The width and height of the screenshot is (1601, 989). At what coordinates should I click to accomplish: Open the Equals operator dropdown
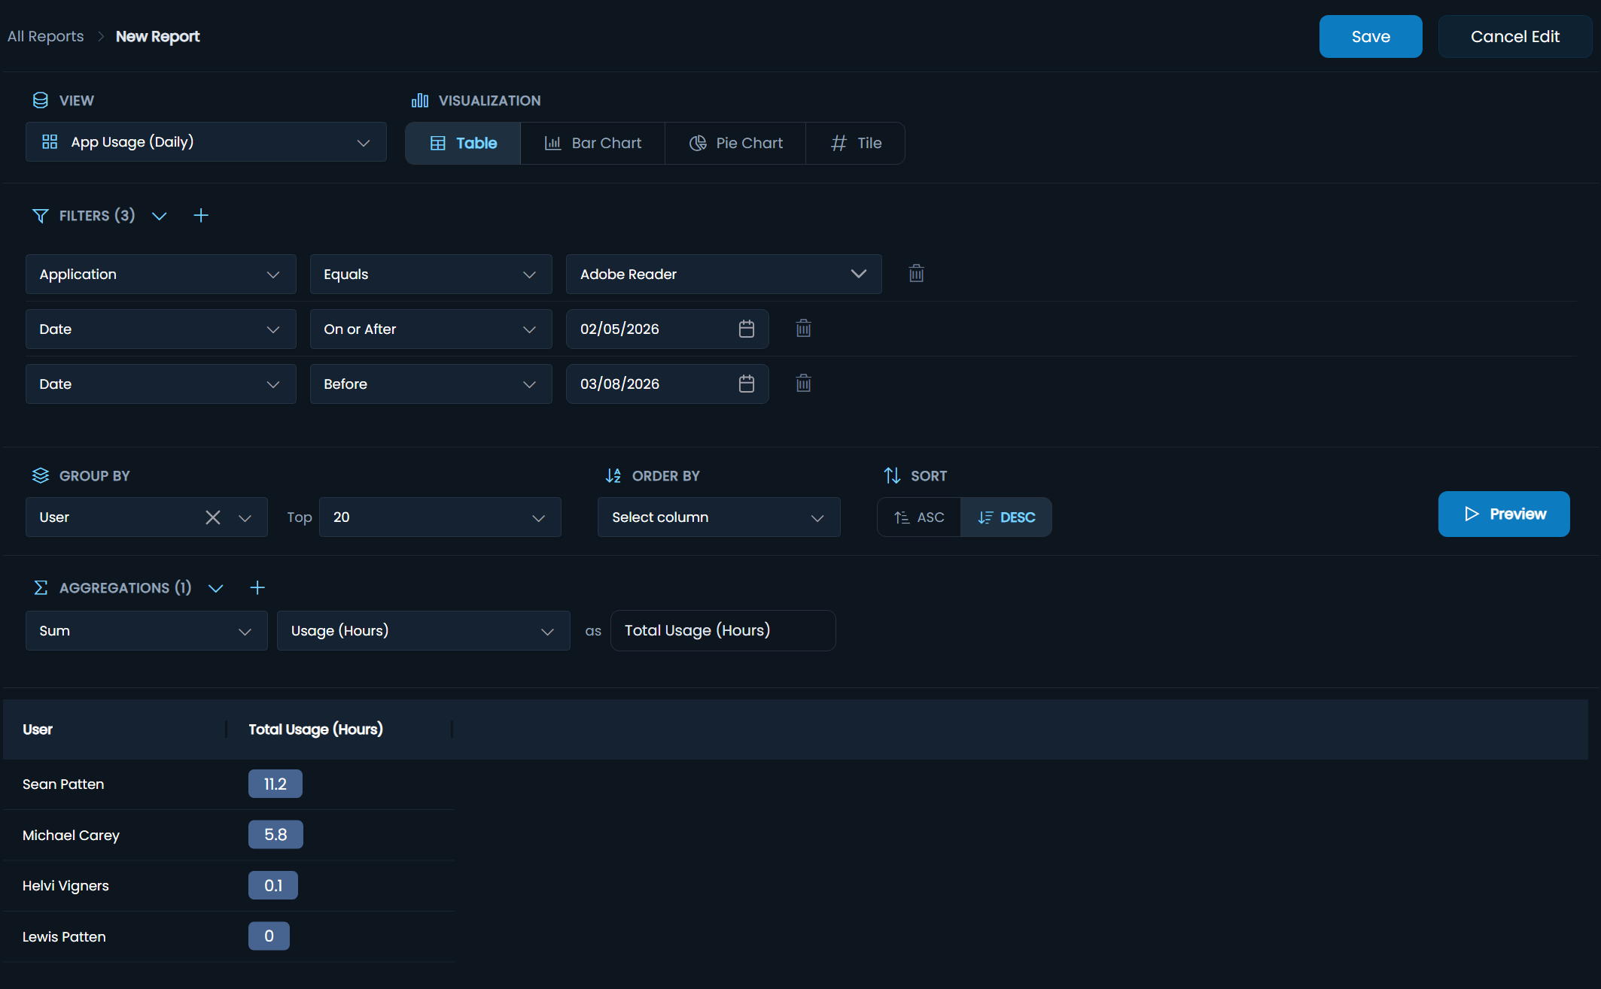pos(431,275)
